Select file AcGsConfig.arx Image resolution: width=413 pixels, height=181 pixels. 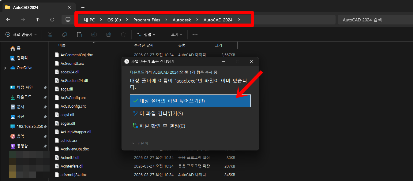pyautogui.click(x=73, y=98)
